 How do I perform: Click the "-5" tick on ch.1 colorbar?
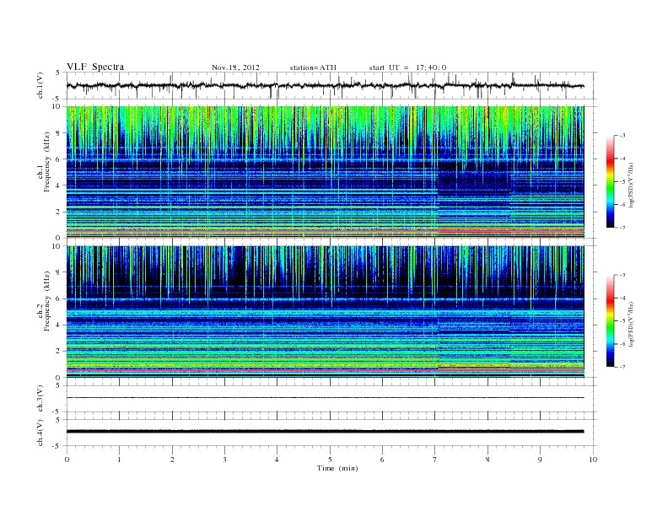622,182
